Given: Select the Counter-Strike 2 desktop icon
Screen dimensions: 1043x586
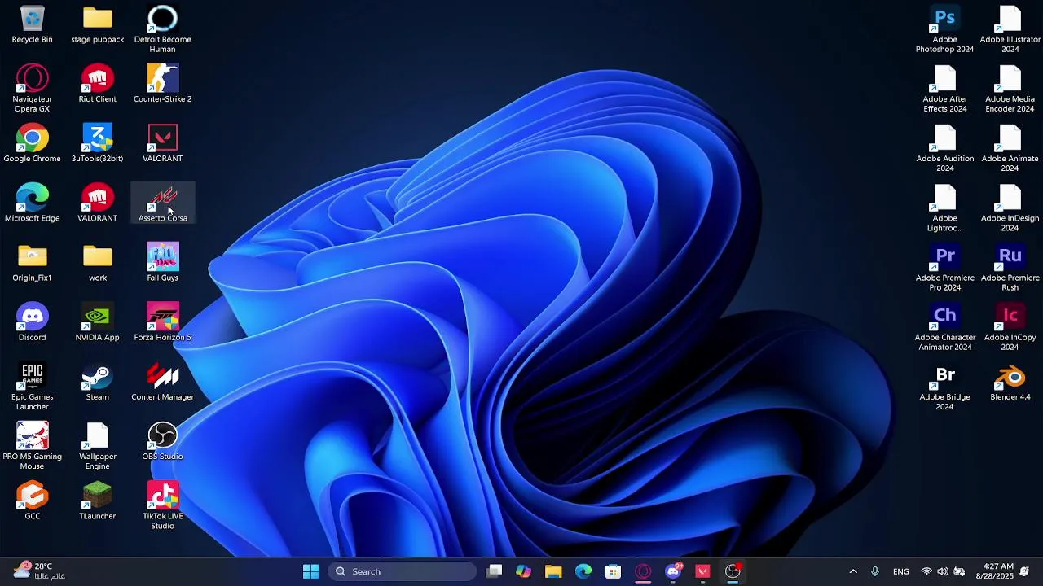Looking at the screenshot, I should tap(162, 84).
